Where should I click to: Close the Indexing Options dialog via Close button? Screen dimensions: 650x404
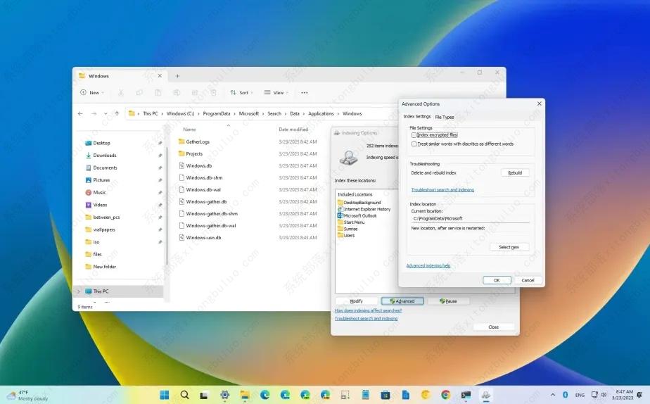(x=493, y=327)
